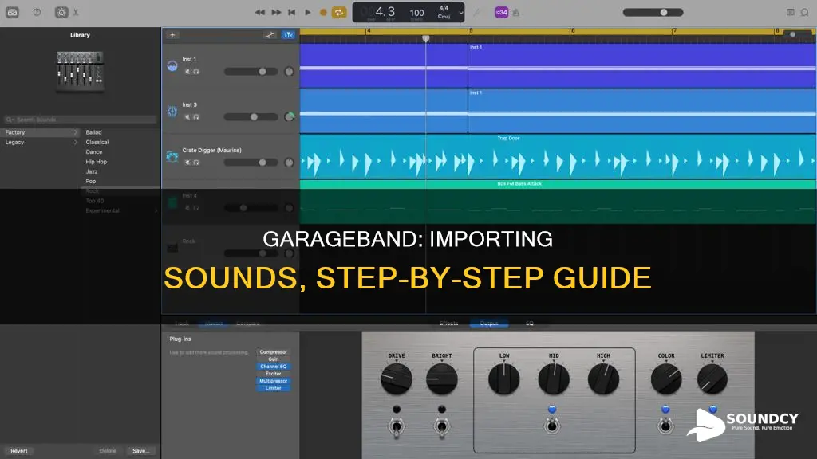The height and width of the screenshot is (459, 817).
Task: Click the Inst 1 pan knob
Action: pyautogui.click(x=289, y=71)
